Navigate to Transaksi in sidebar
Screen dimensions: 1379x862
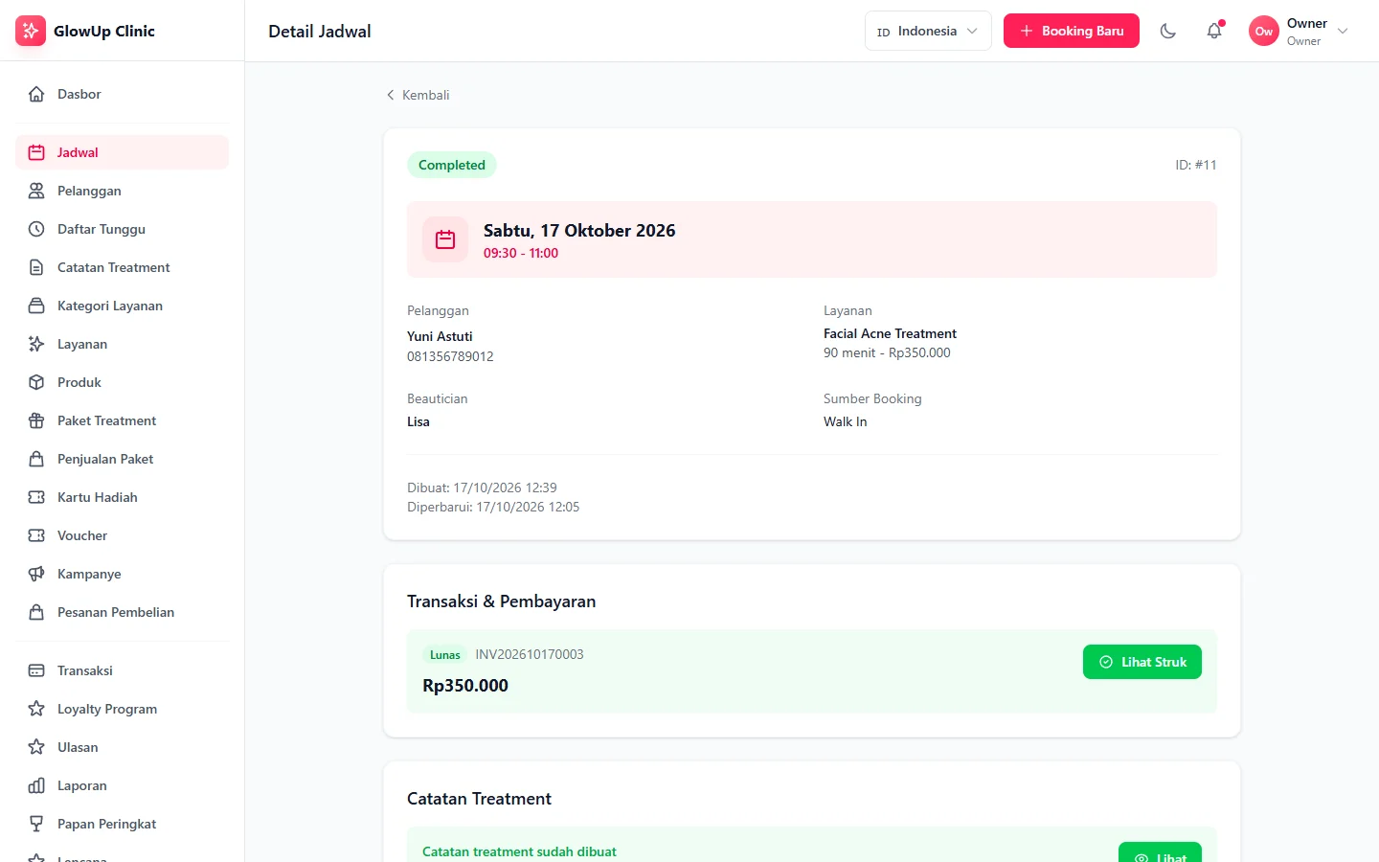(x=123, y=670)
